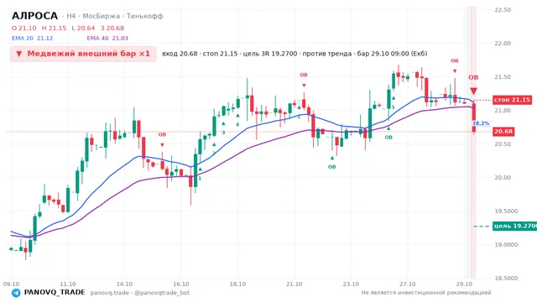Viewport: 537px width, 302px height.
Task: Click the high value 'H 21.15'
Action: (54, 28)
